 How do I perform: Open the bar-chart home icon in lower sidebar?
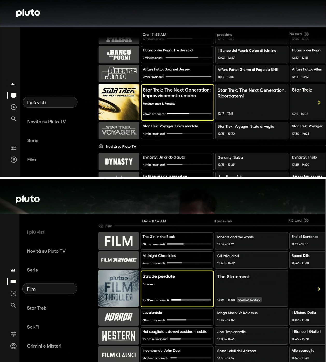(x=13, y=270)
